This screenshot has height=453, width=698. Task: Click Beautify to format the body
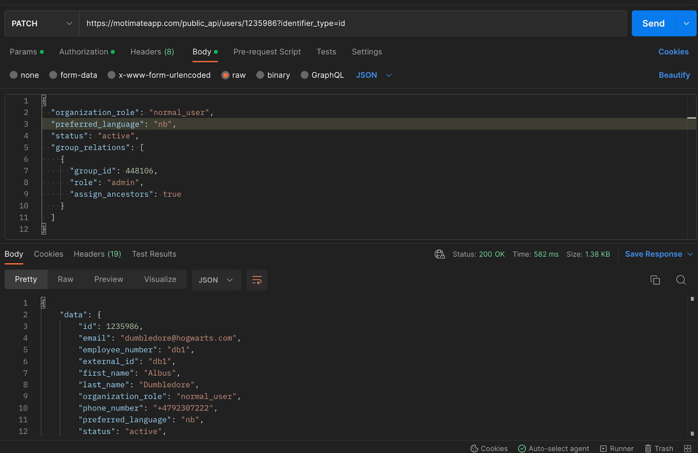click(x=674, y=75)
